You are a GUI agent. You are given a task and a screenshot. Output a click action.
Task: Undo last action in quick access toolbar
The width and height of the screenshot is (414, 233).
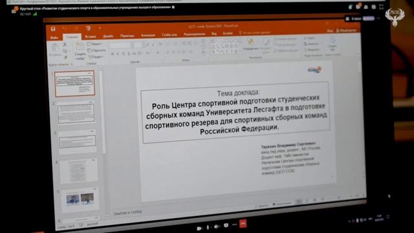coord(65,28)
